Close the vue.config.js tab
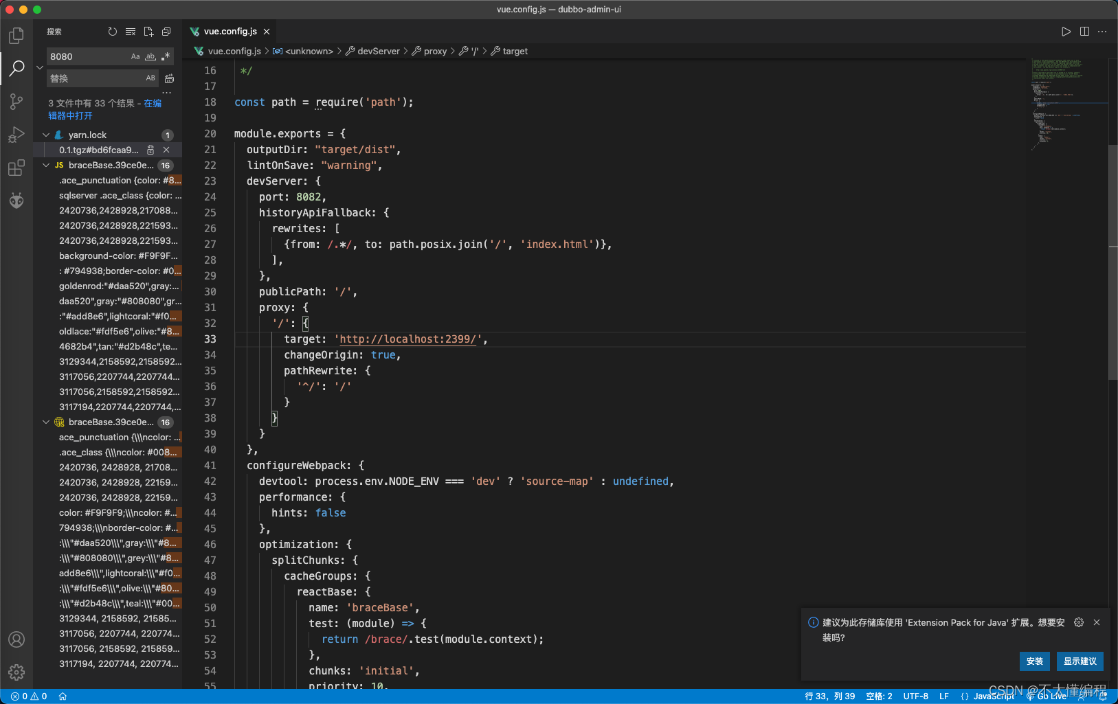 pyautogui.click(x=267, y=32)
